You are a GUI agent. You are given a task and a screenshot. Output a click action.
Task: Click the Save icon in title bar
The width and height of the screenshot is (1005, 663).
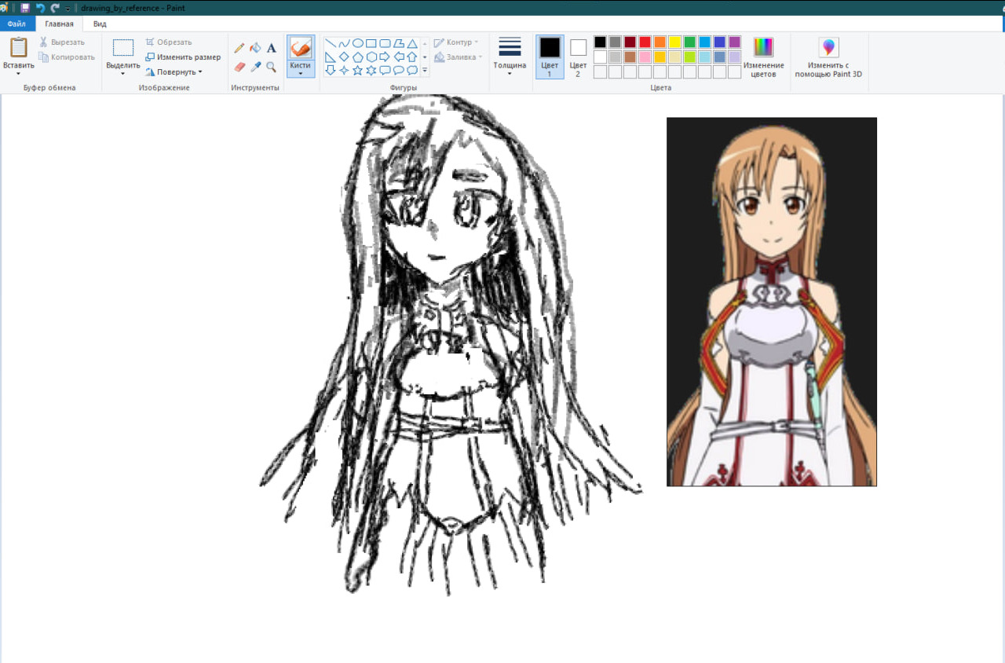(x=25, y=8)
